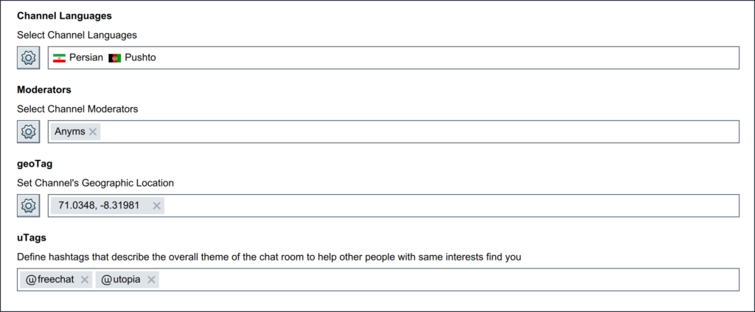
Task: Open the Channel Languages settings gear
Action: (29, 58)
